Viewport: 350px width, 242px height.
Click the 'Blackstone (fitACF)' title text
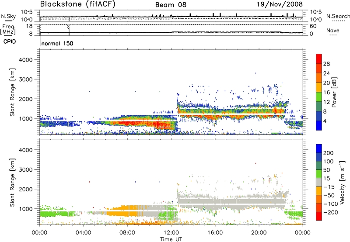[x=78, y=4]
